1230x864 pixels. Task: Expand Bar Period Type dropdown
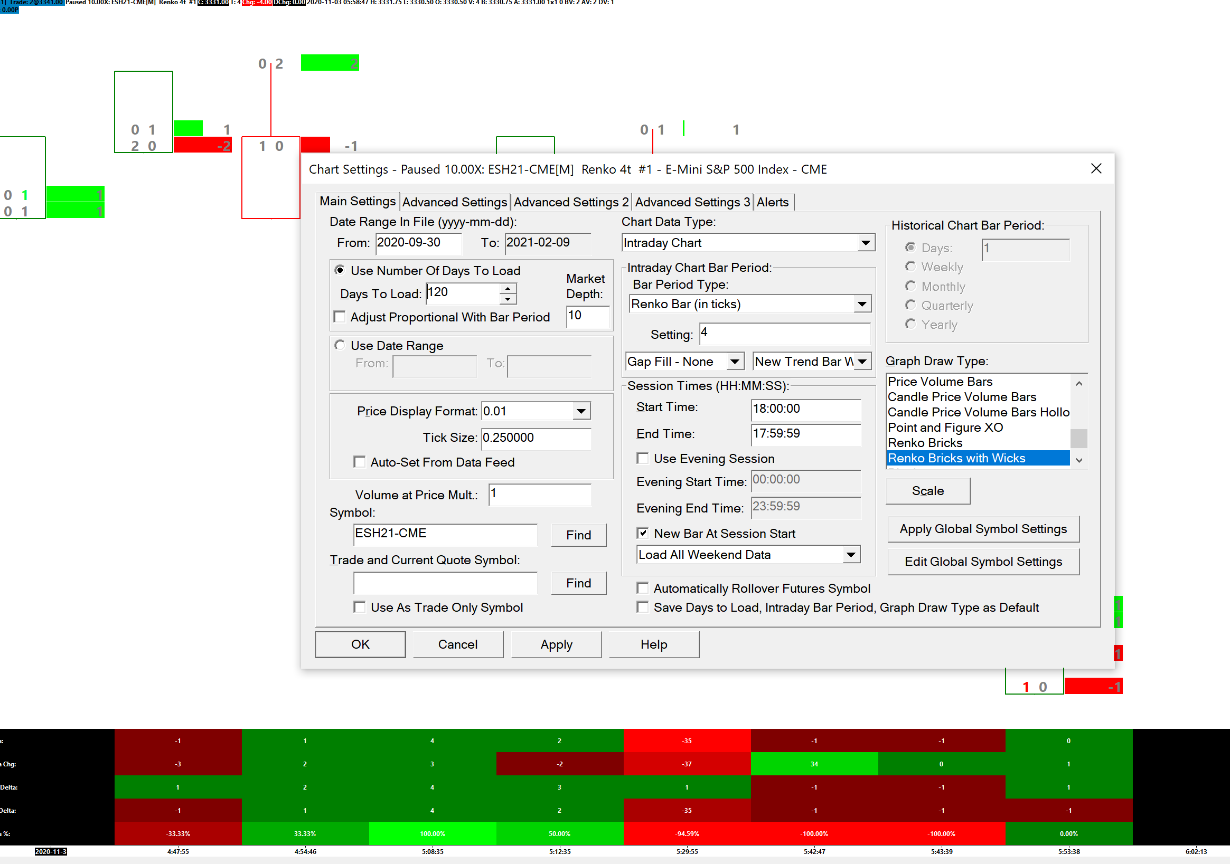[861, 304]
